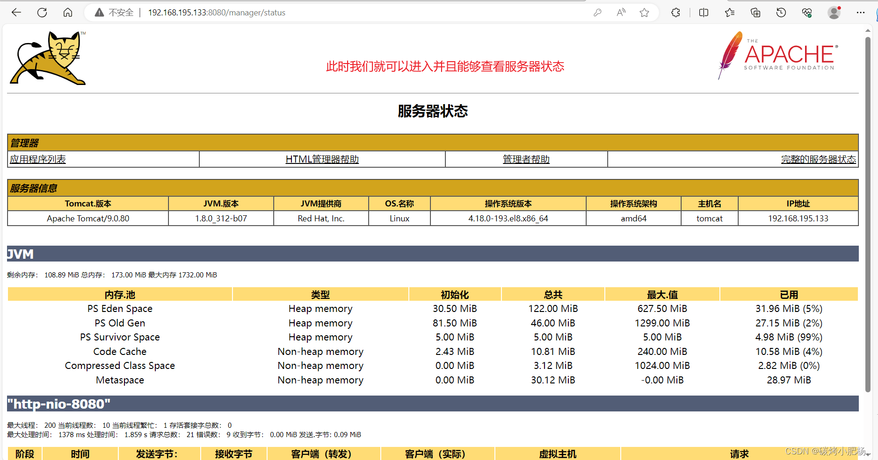Click the amd64 architecture cell

[634, 219]
